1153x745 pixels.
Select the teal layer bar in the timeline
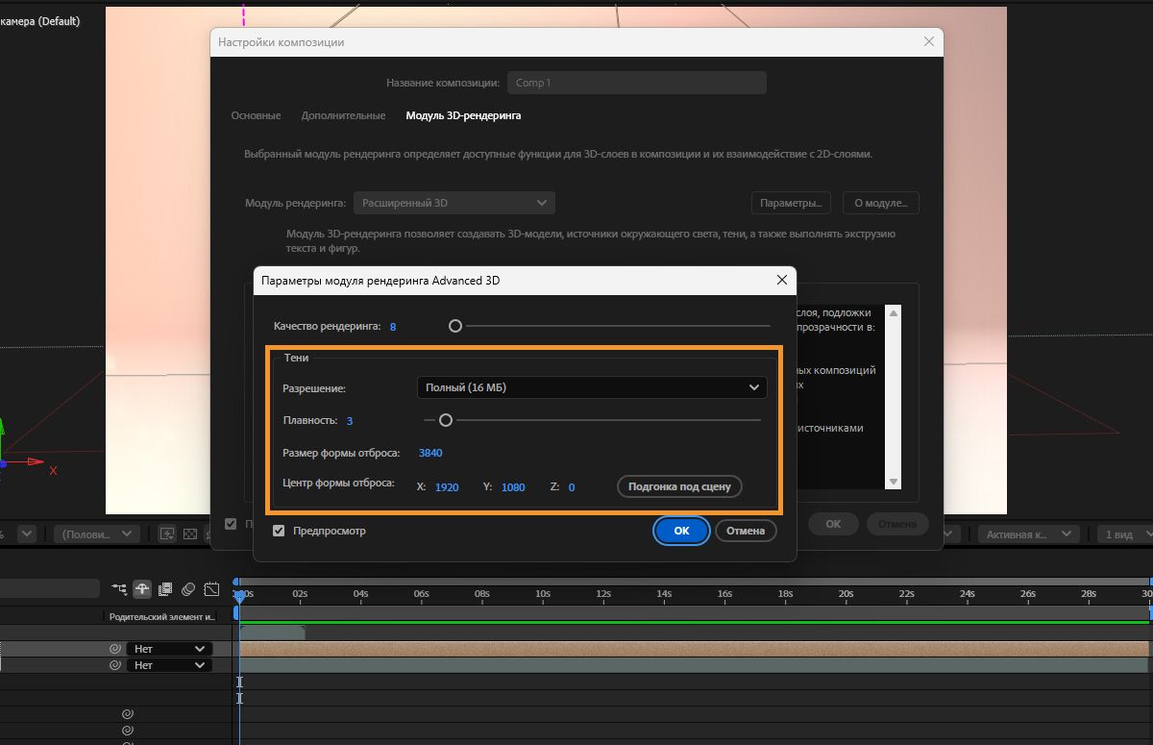[x=694, y=665]
